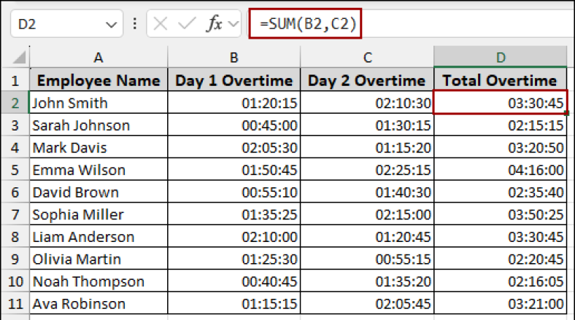Select row 11 header
This screenshot has height=320, width=575.
point(15,304)
